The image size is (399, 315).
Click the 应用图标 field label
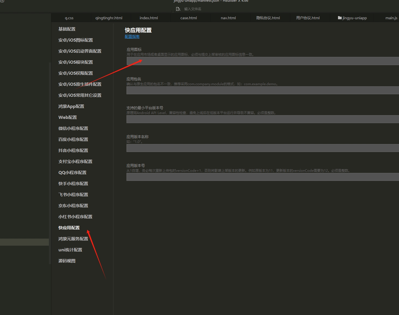click(134, 50)
